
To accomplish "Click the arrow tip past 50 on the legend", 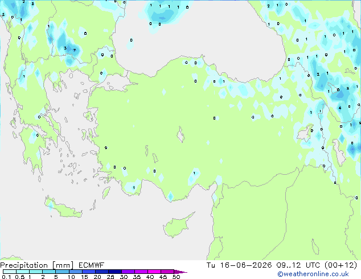I will (x=180, y=272).
